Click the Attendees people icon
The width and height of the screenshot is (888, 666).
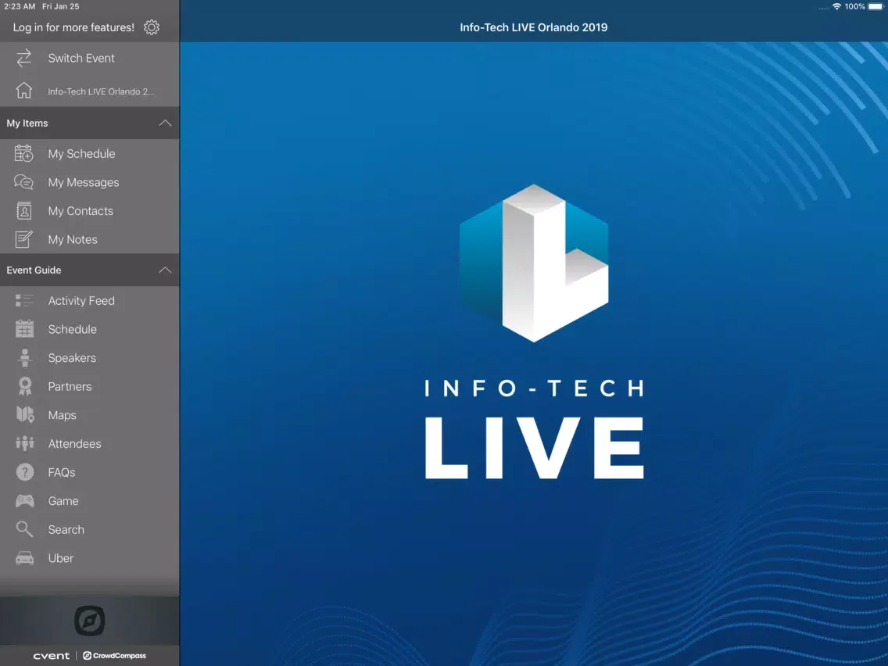click(24, 443)
